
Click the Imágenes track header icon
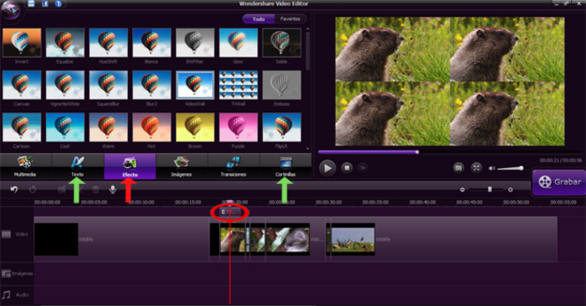6,274
